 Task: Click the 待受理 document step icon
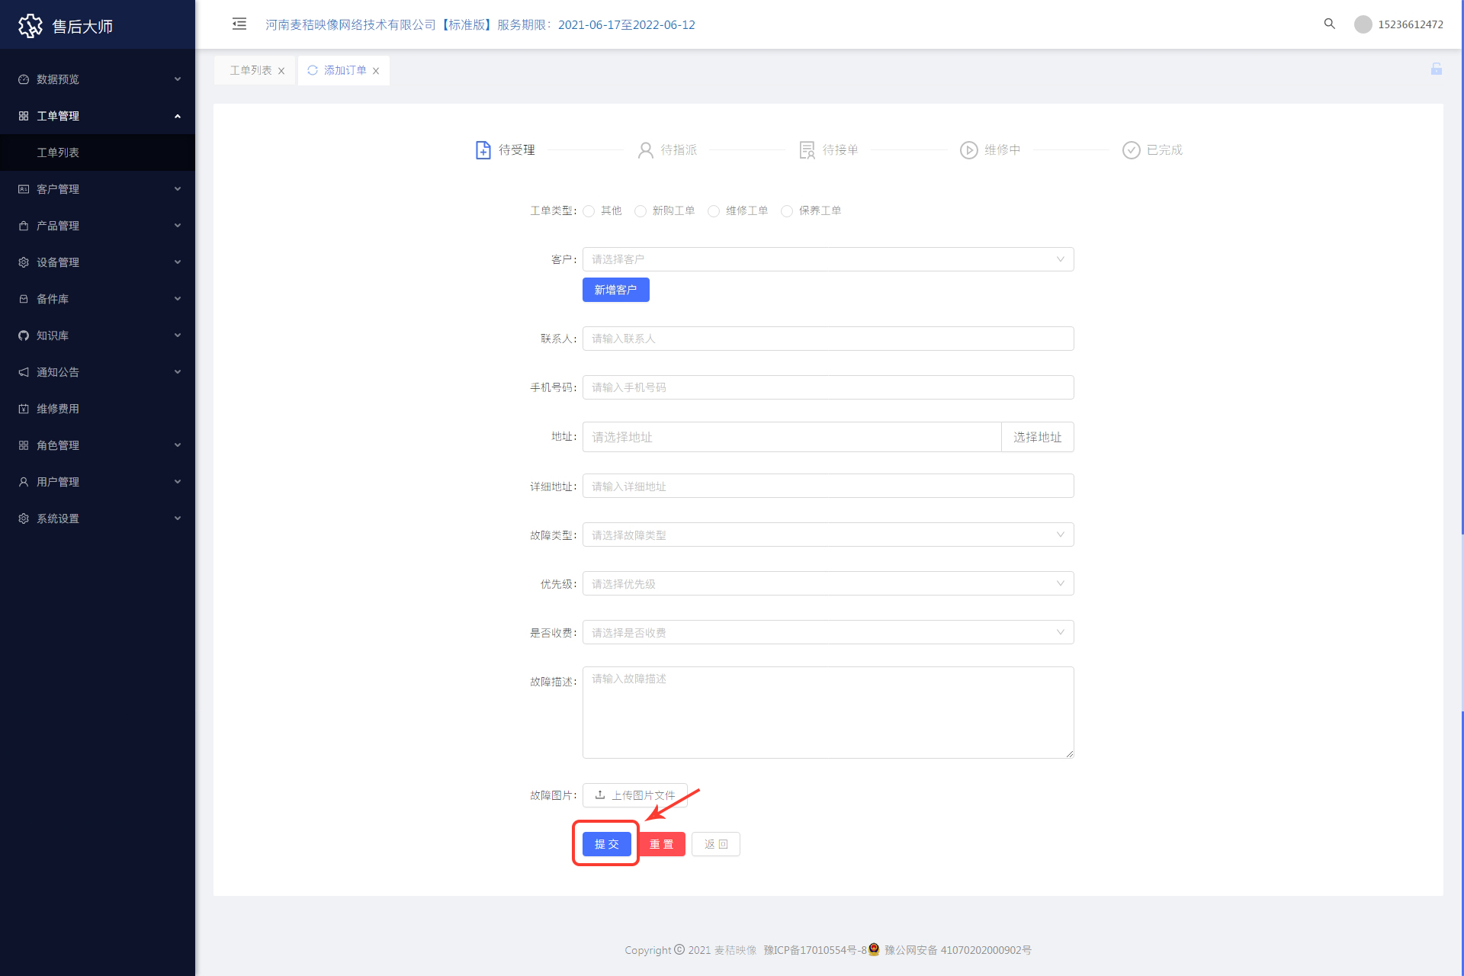[x=483, y=150]
